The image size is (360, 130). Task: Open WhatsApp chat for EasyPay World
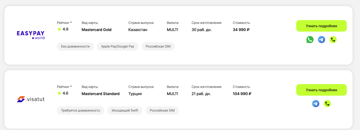pyautogui.click(x=310, y=40)
